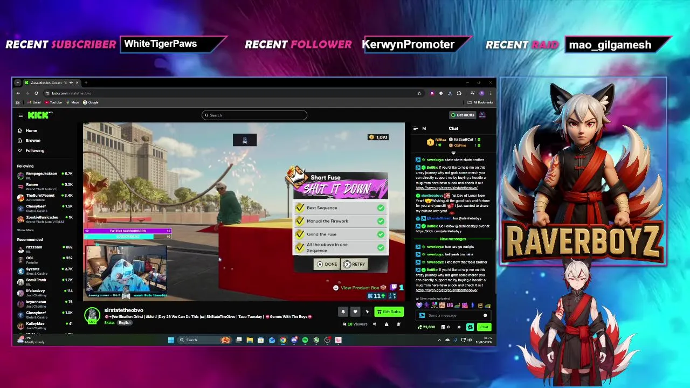The image size is (690, 388).
Task: Focus the Kick search box
Action: (254, 115)
